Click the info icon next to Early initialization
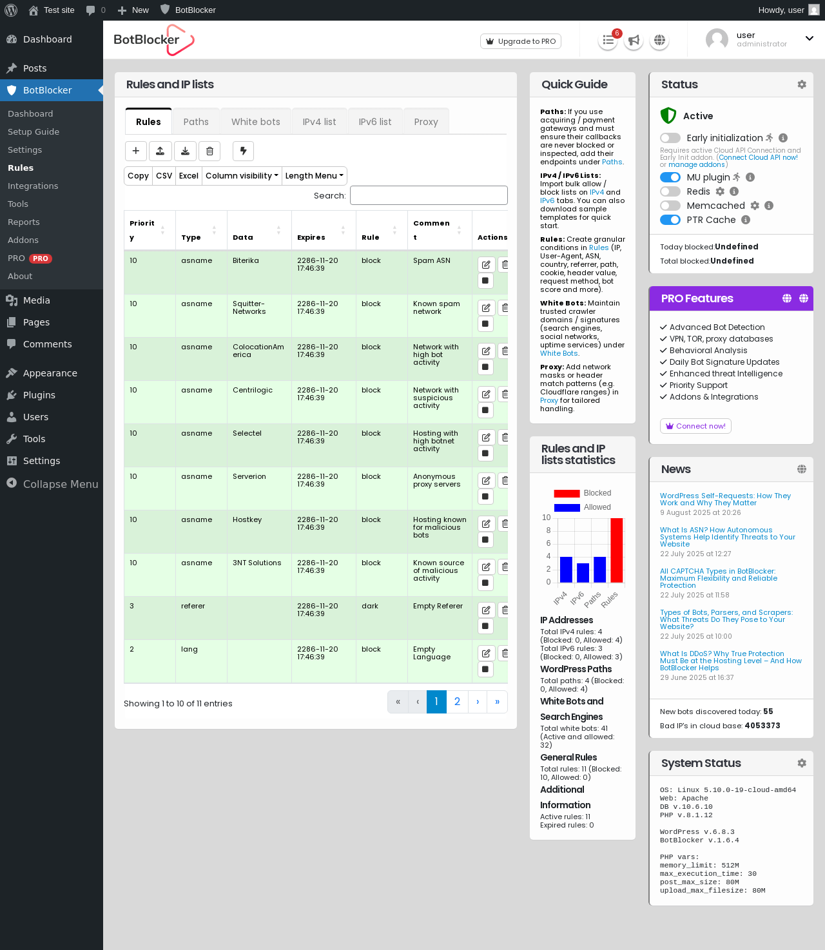This screenshot has height=950, width=825. coord(783,138)
